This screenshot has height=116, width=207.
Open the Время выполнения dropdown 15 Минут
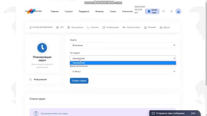(123, 72)
